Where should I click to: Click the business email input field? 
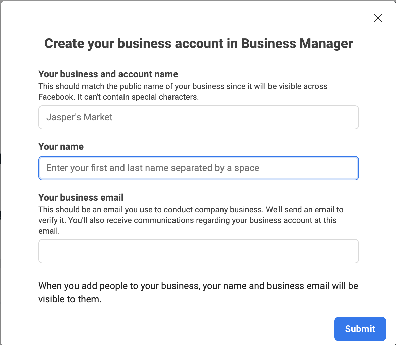[198, 251]
